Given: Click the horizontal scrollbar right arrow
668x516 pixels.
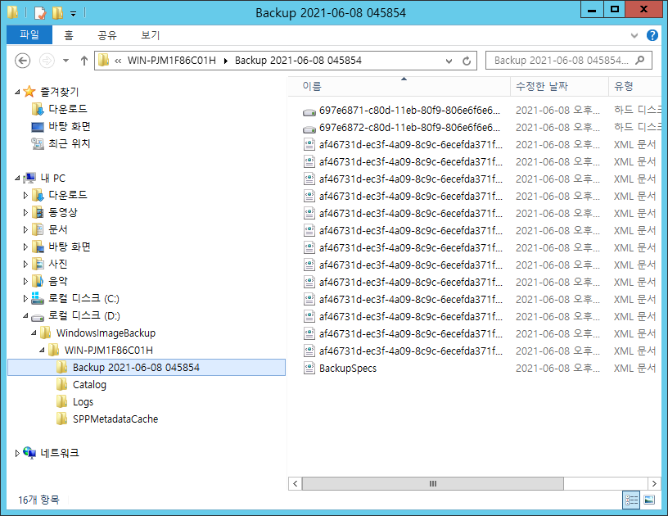Looking at the screenshot, I should [654, 483].
